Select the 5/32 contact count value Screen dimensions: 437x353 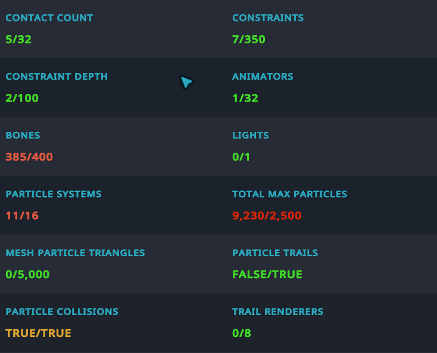(x=17, y=40)
